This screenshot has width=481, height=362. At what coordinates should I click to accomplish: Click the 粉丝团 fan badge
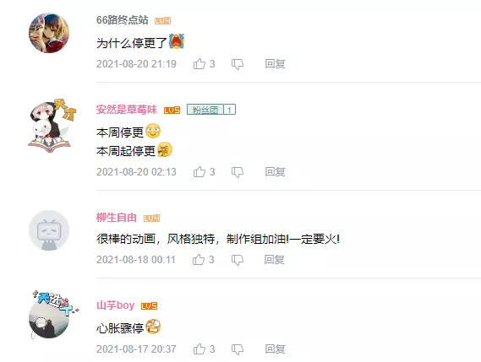[211, 110]
